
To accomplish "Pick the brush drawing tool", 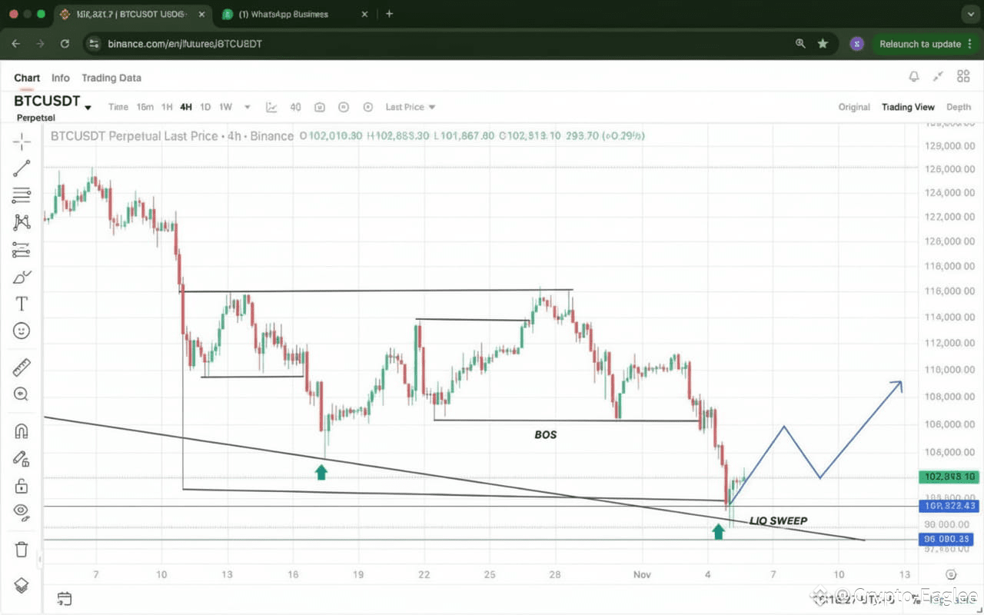I will (x=22, y=277).
